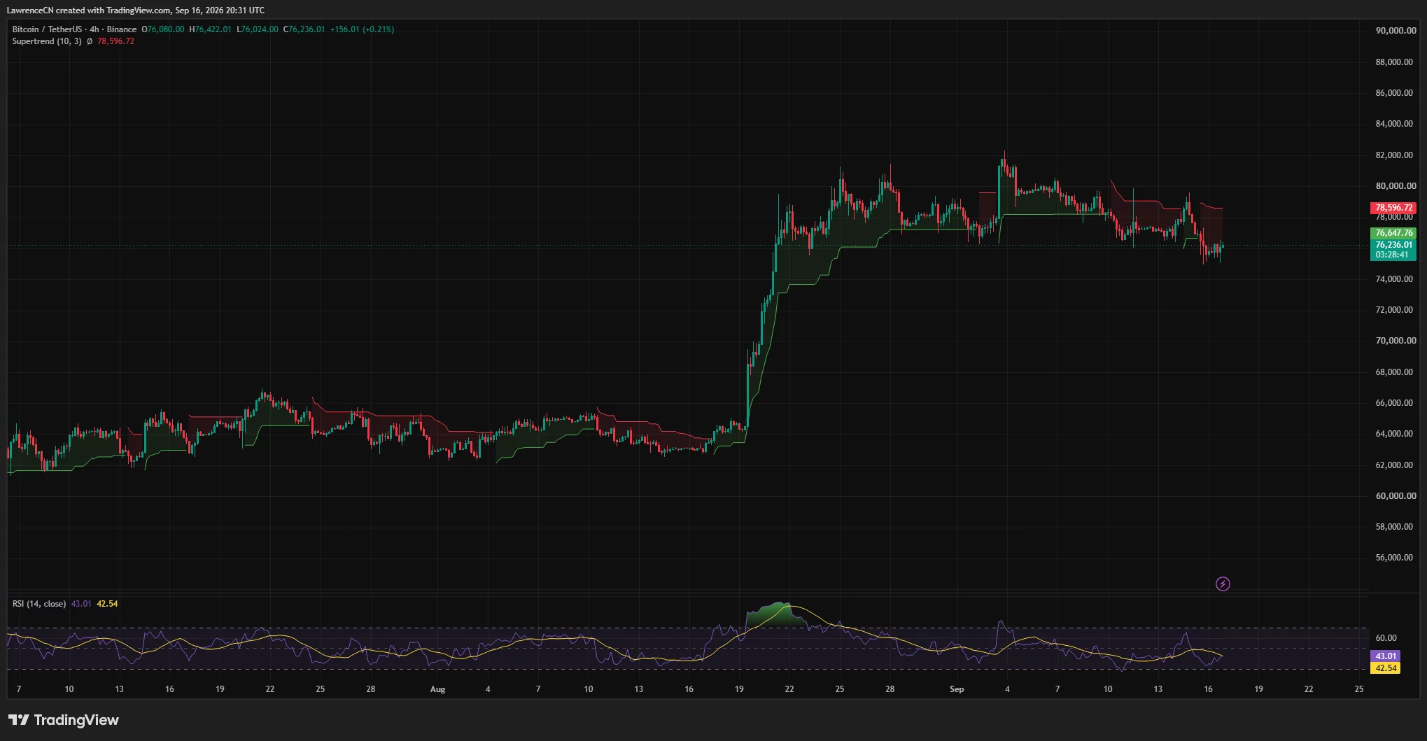
Task: Click the countdown timer 03:28:41
Action: (x=1392, y=255)
